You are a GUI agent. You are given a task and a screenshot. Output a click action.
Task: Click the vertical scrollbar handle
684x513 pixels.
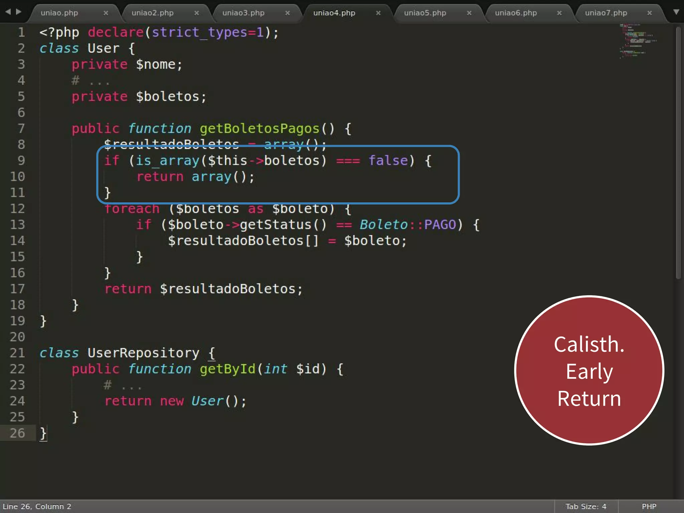[x=678, y=154]
